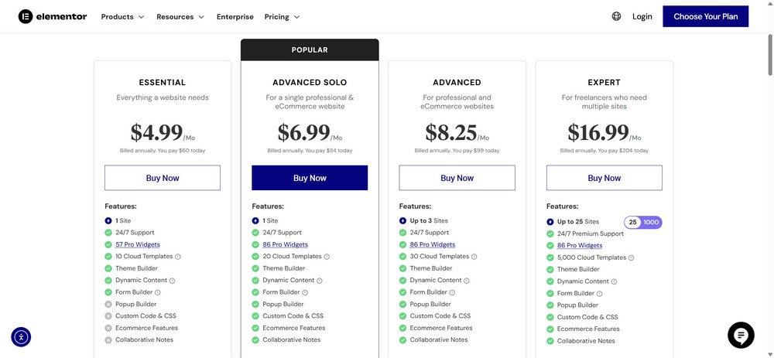The image size is (774, 358).
Task: Open the accessibility widget button
Action: [21, 337]
